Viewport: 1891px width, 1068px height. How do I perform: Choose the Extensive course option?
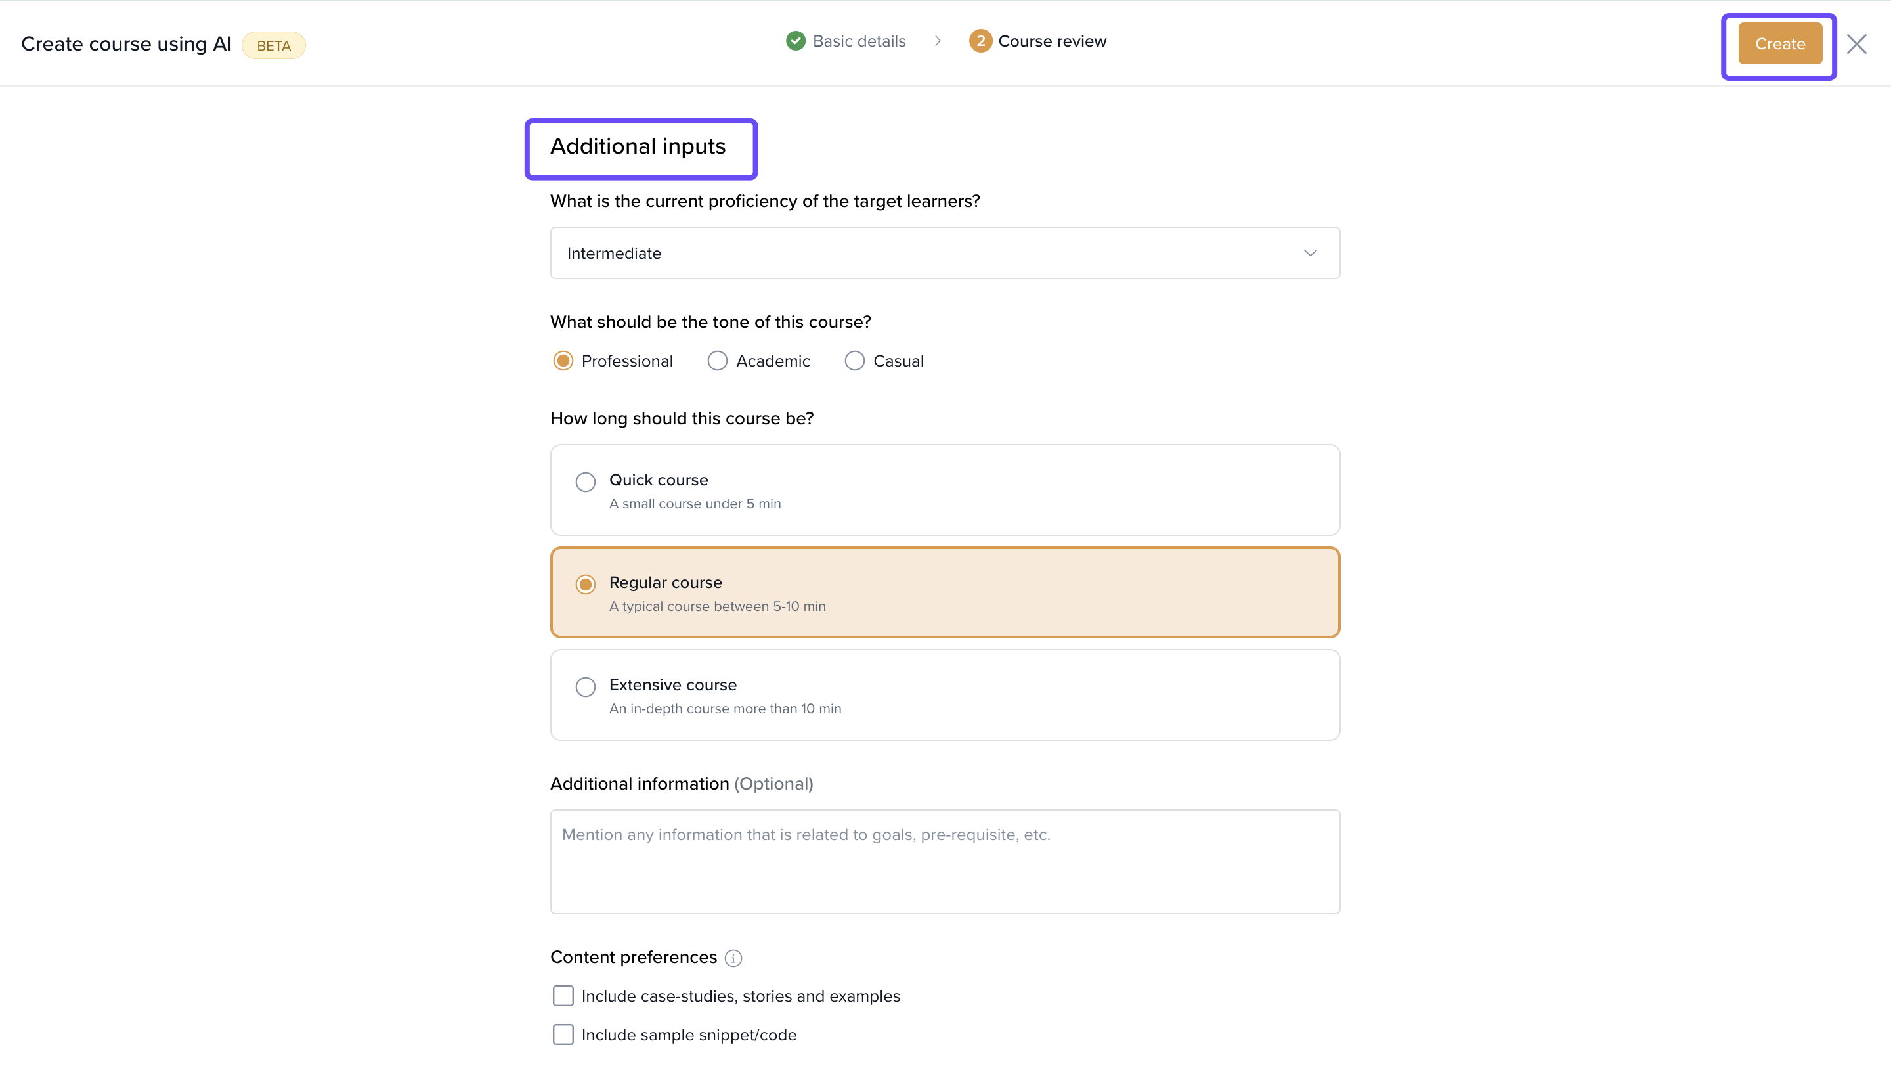(x=585, y=687)
